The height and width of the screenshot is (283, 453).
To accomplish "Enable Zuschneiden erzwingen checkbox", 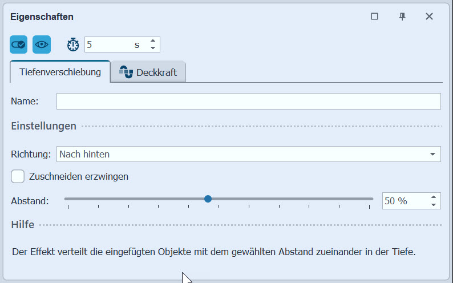I will 18,176.
